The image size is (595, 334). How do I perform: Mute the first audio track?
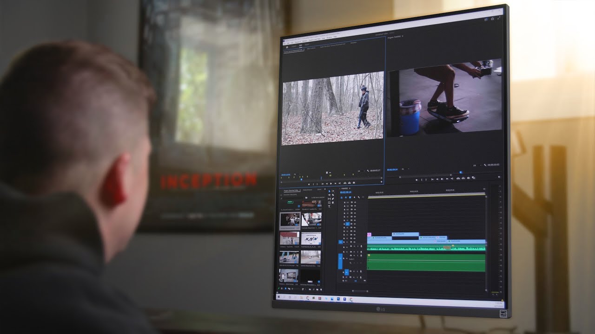click(x=355, y=246)
